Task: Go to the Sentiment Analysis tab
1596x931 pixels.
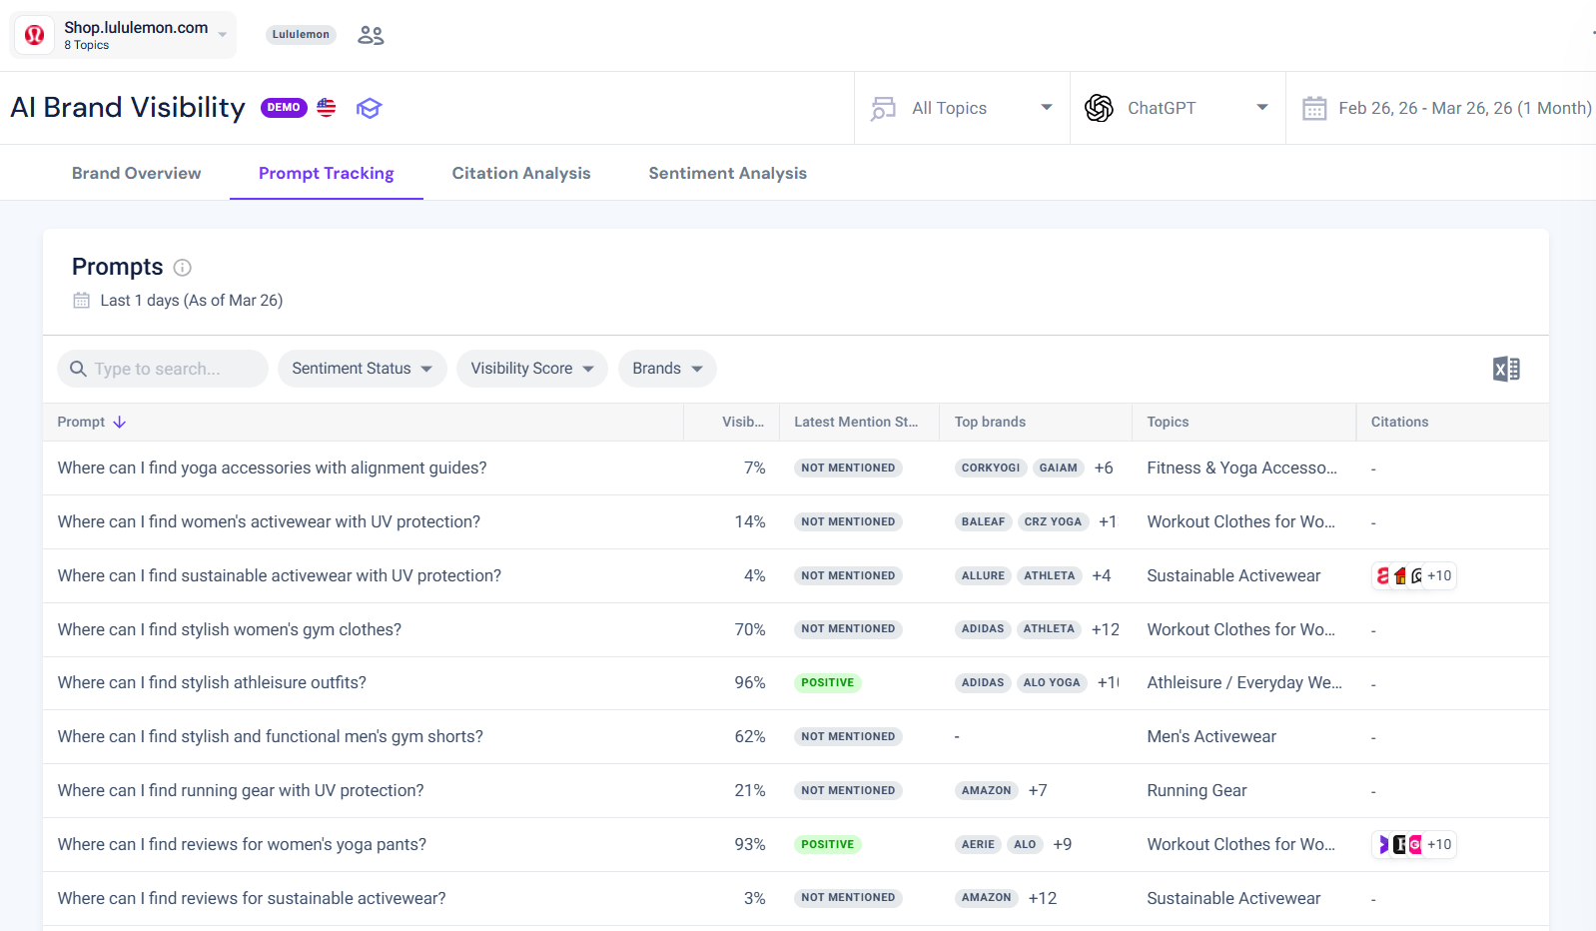Action: coord(728,173)
